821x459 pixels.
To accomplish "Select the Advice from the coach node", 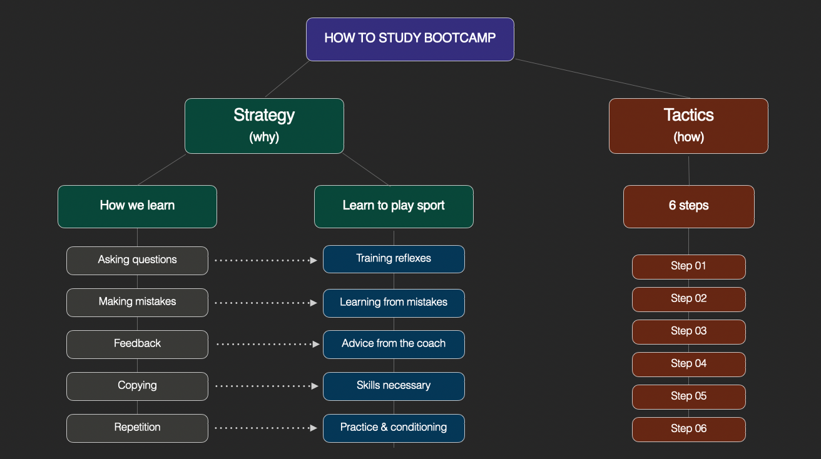I will click(394, 345).
